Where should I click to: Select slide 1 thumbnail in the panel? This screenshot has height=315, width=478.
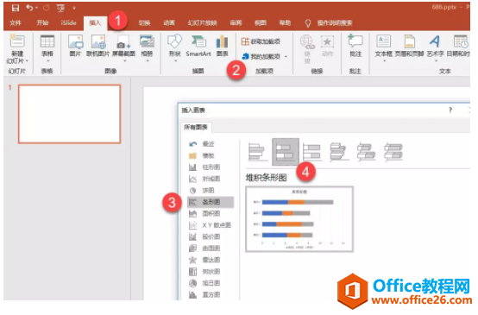tap(70, 114)
